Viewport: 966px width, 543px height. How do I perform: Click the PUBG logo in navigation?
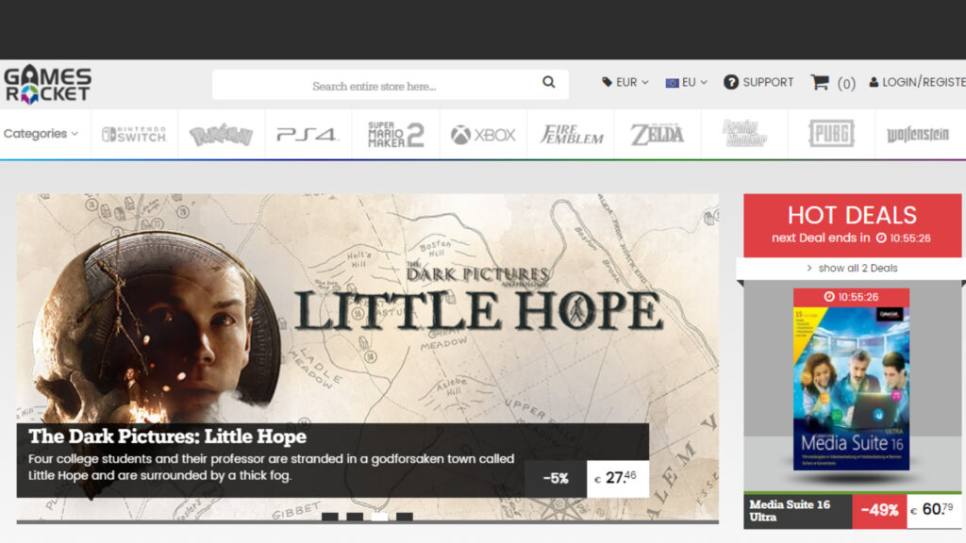point(831,134)
